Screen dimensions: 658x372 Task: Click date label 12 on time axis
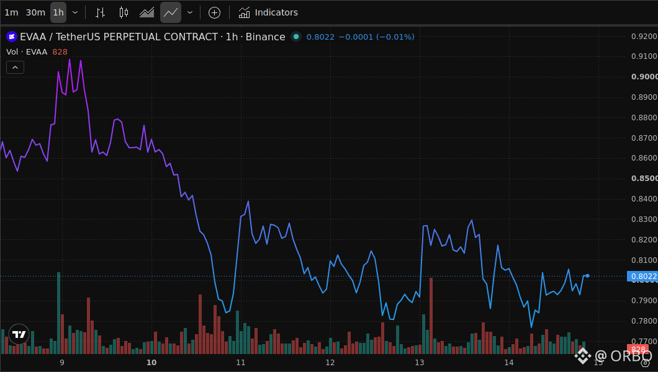coord(330,363)
